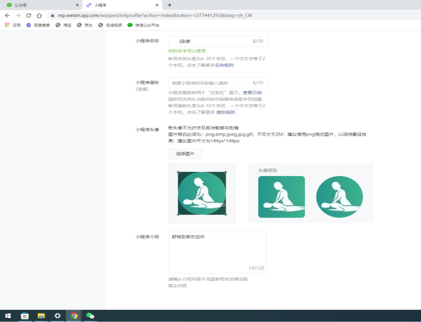Viewport: 421px width, 322px height.
Task: Open the 百度搜索 bookmark
Action: point(38,25)
